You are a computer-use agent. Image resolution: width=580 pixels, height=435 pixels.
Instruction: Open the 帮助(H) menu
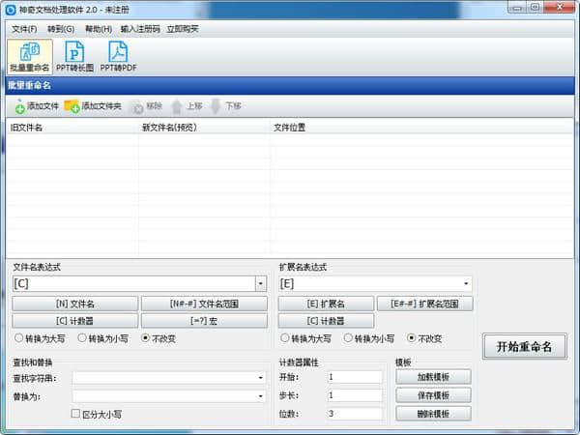tap(98, 28)
